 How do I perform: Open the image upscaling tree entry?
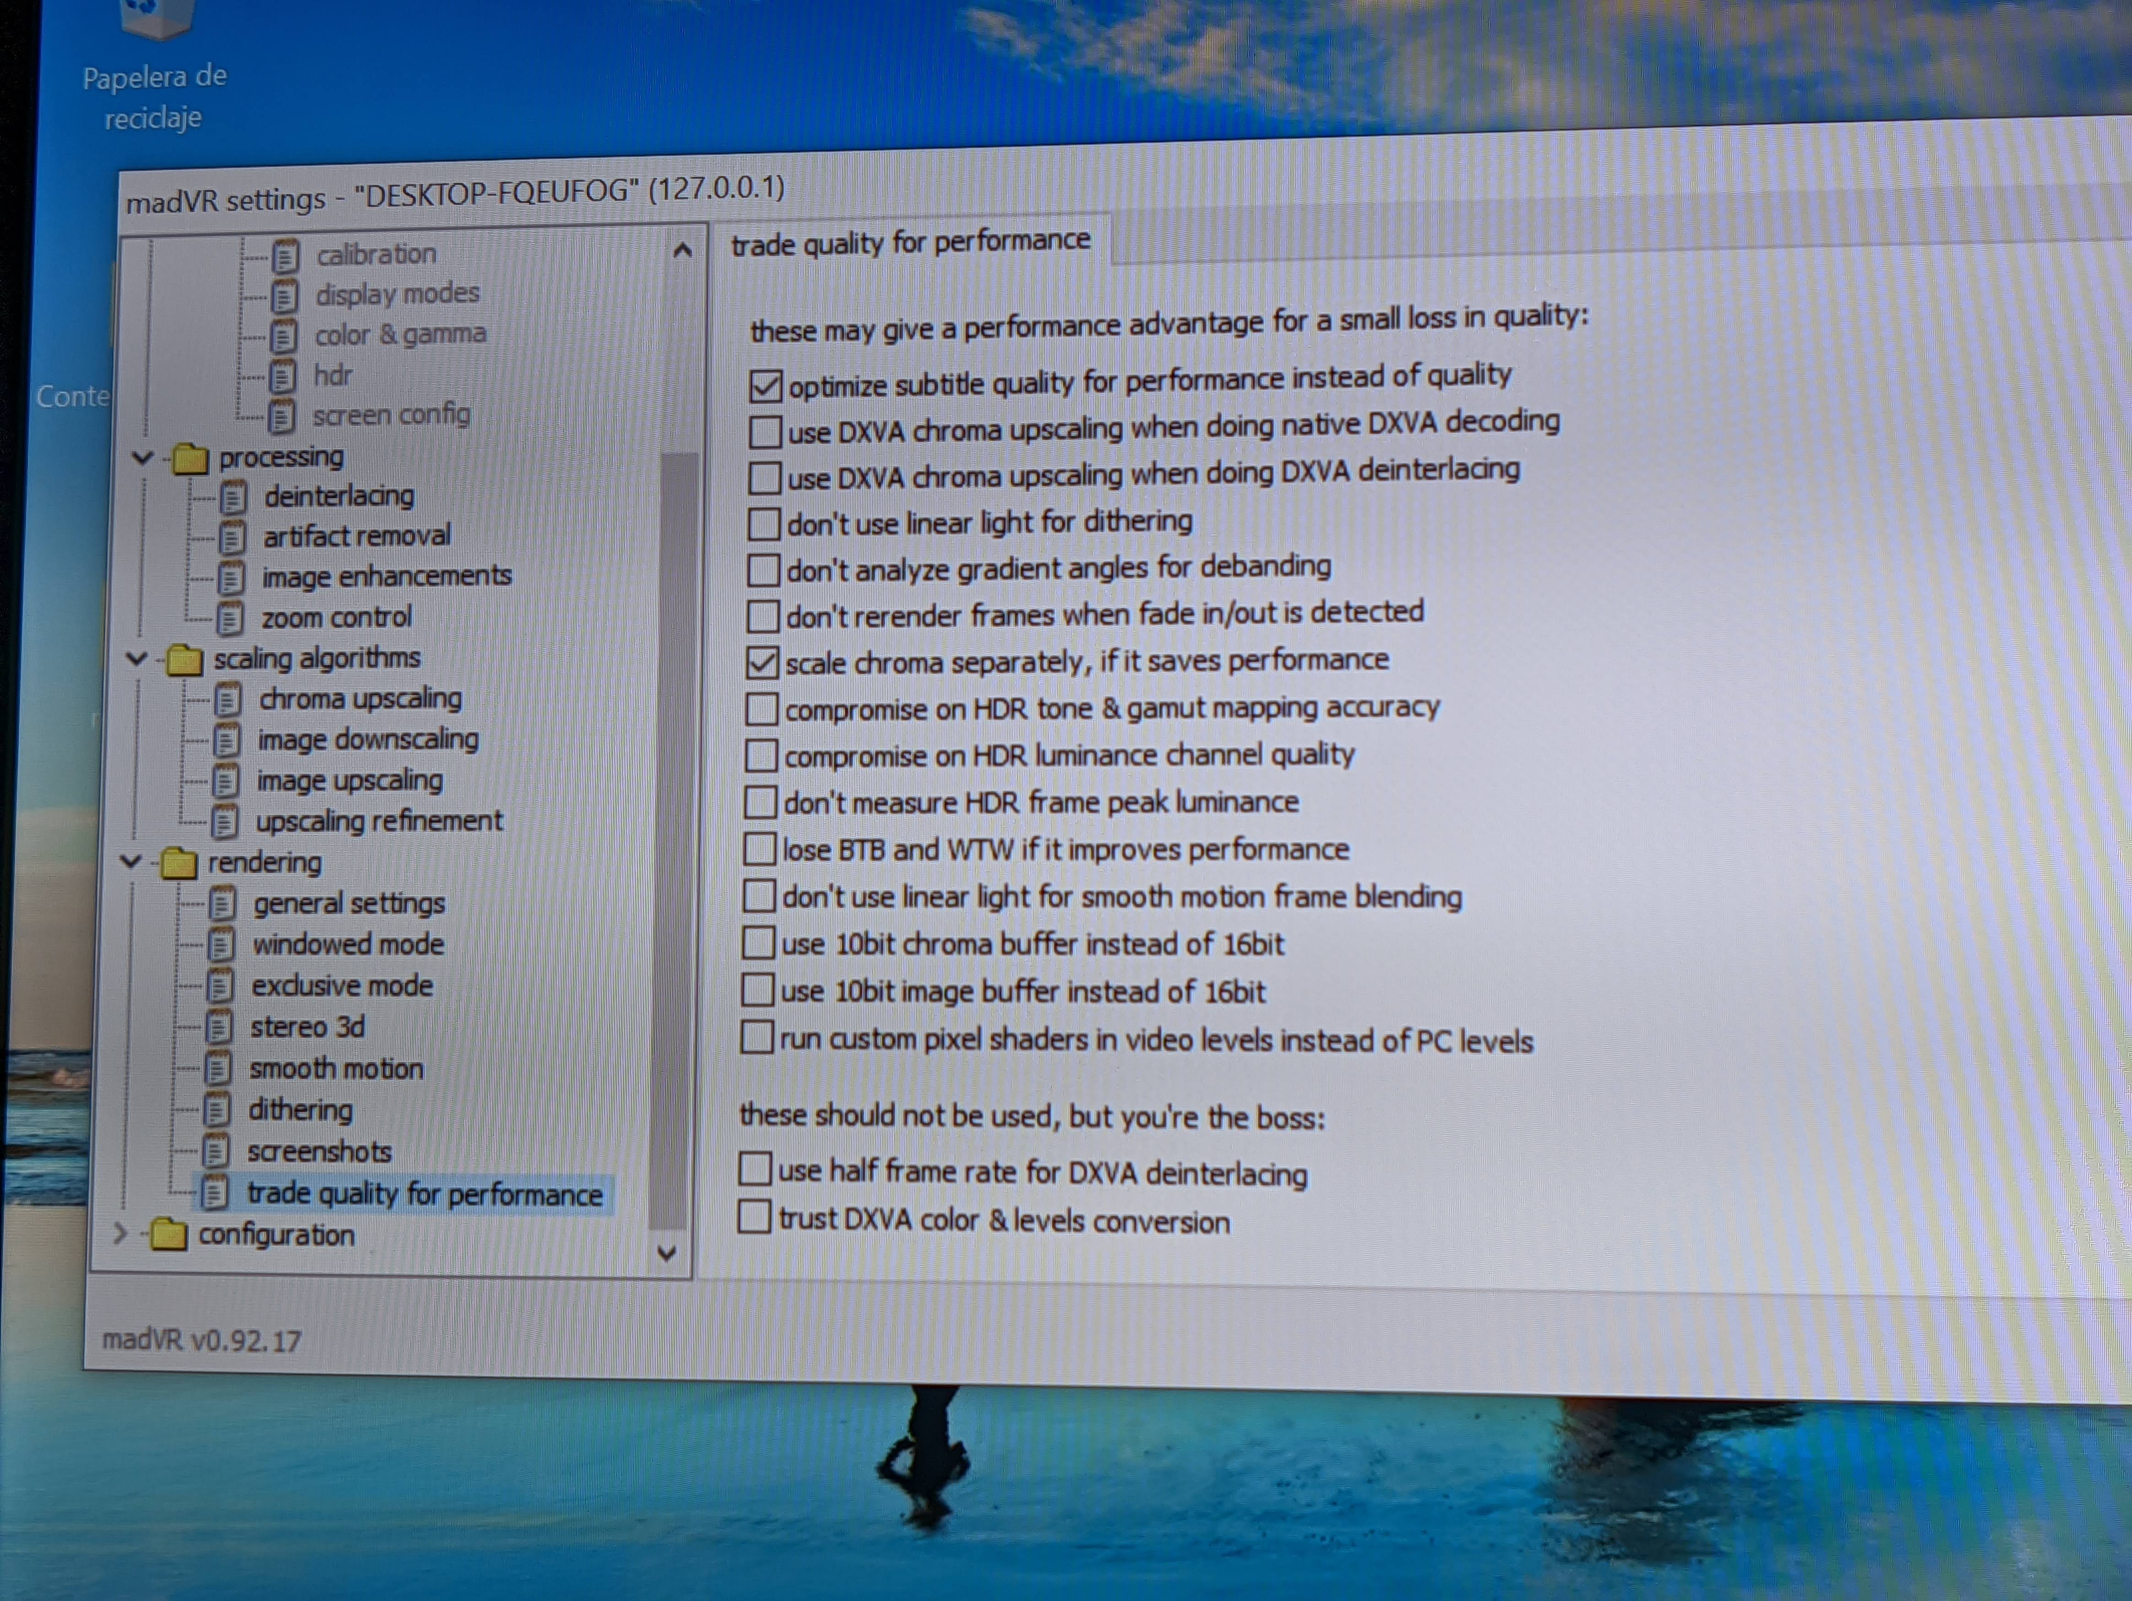pos(350,782)
